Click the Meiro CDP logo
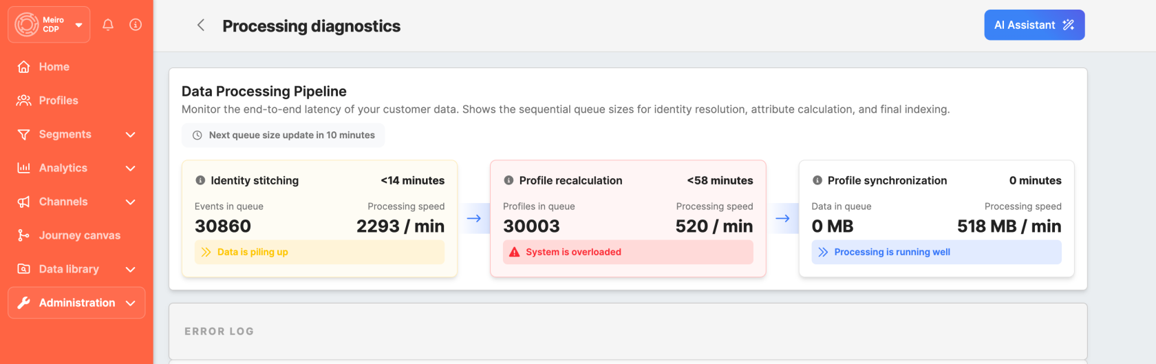Image resolution: width=1156 pixels, height=364 pixels. click(x=27, y=25)
